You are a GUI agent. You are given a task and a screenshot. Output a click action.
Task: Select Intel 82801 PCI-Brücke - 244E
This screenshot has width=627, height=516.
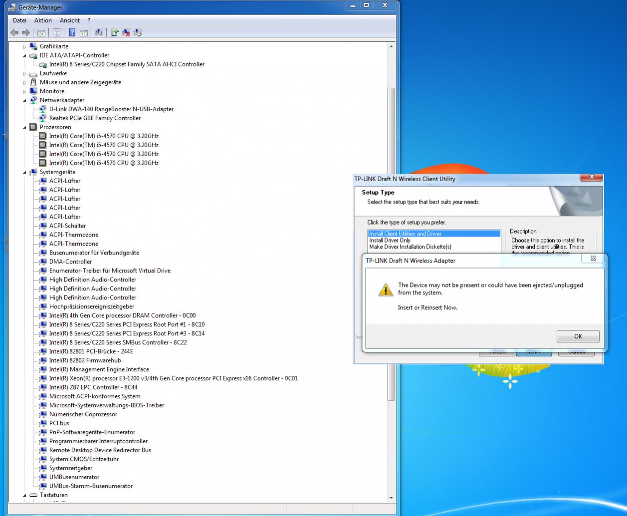[x=91, y=352]
